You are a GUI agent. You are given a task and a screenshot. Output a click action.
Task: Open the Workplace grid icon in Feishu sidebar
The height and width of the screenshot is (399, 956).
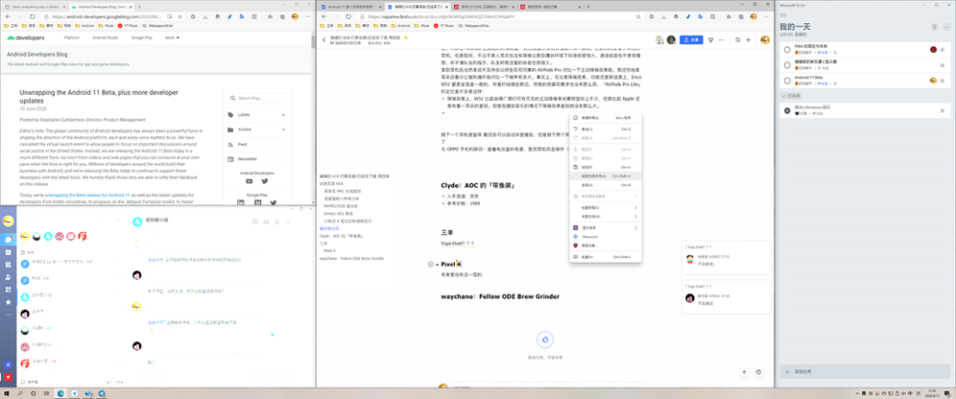tap(9, 289)
